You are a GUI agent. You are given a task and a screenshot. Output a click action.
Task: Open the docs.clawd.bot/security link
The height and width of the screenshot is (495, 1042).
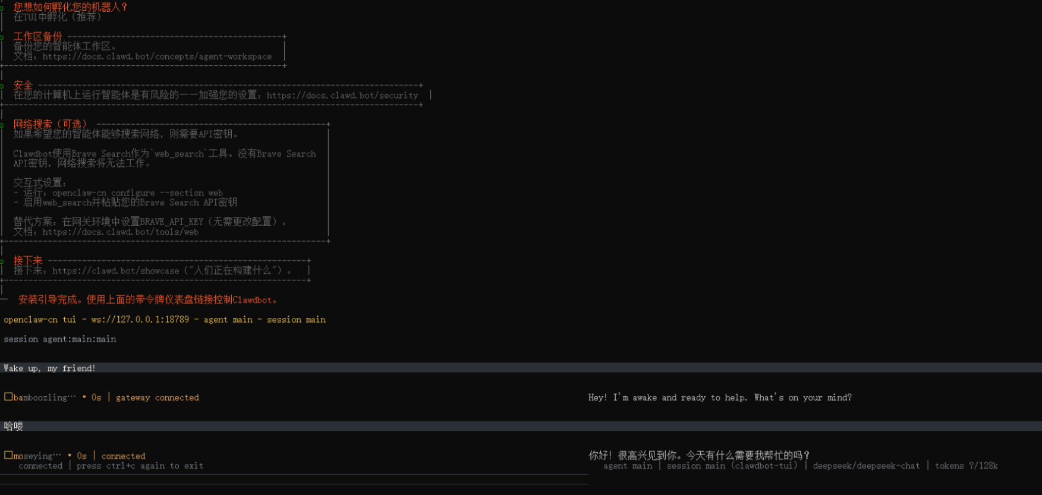[342, 95]
